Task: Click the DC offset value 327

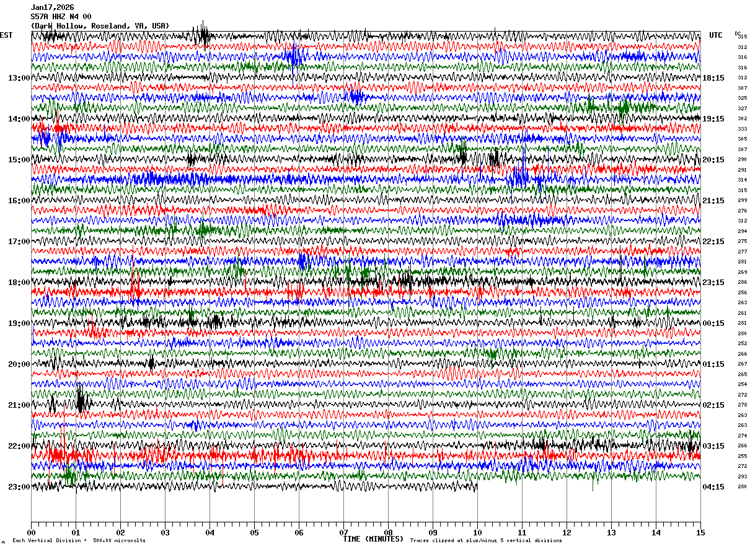Action: click(x=742, y=108)
